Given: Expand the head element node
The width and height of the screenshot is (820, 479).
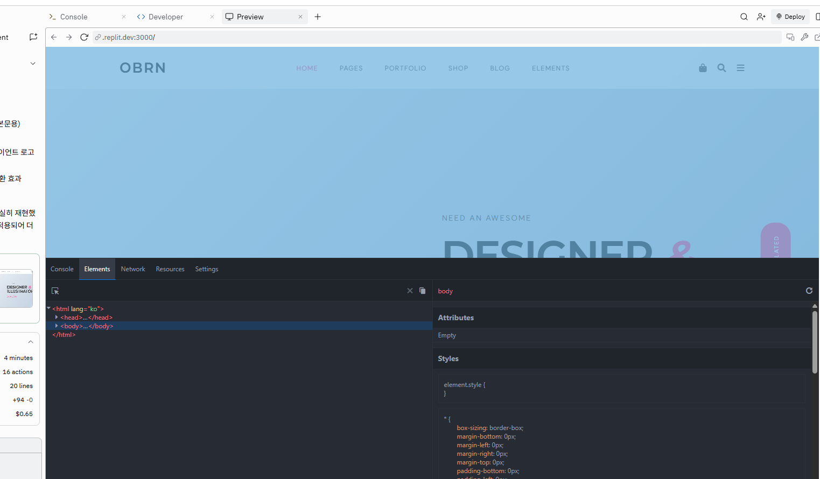Looking at the screenshot, I should [57, 318].
